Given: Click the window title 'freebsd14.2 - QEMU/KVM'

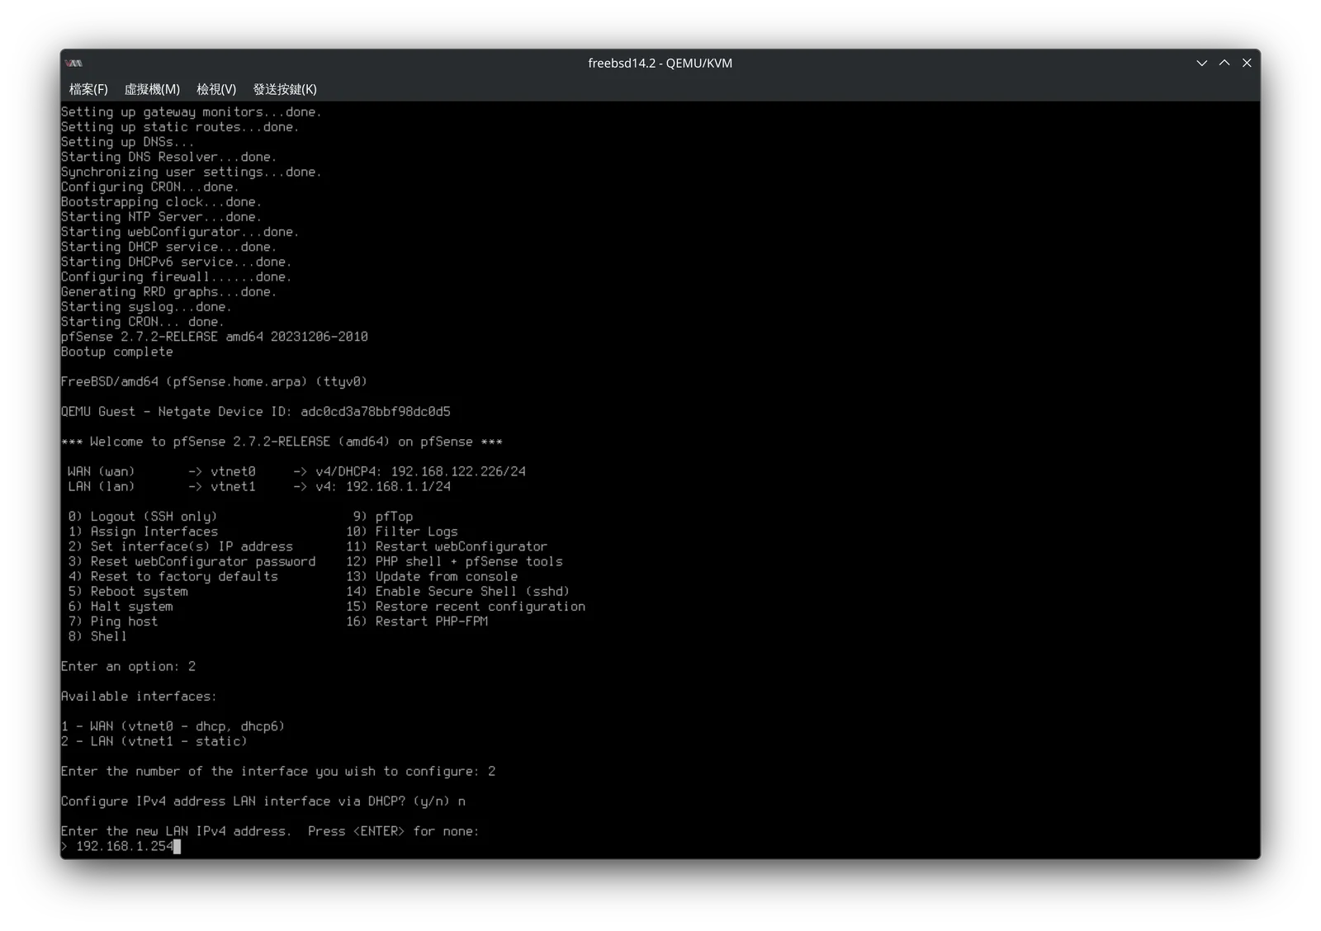Looking at the screenshot, I should click(x=660, y=63).
